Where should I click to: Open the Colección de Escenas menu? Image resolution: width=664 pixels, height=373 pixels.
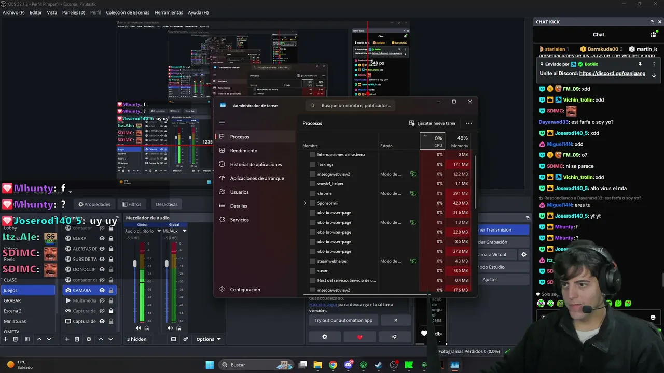[128, 12]
